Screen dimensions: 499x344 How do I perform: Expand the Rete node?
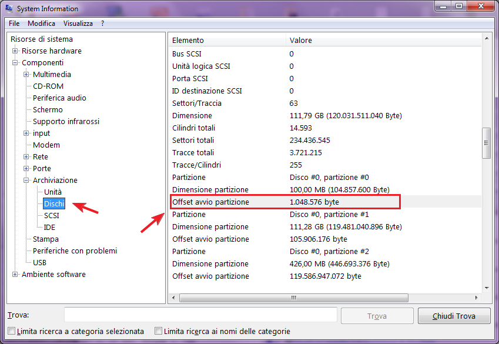tap(26, 156)
